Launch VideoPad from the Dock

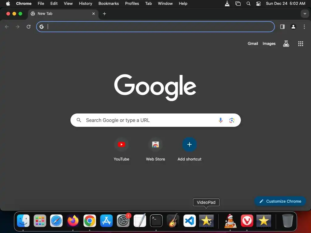click(x=206, y=221)
